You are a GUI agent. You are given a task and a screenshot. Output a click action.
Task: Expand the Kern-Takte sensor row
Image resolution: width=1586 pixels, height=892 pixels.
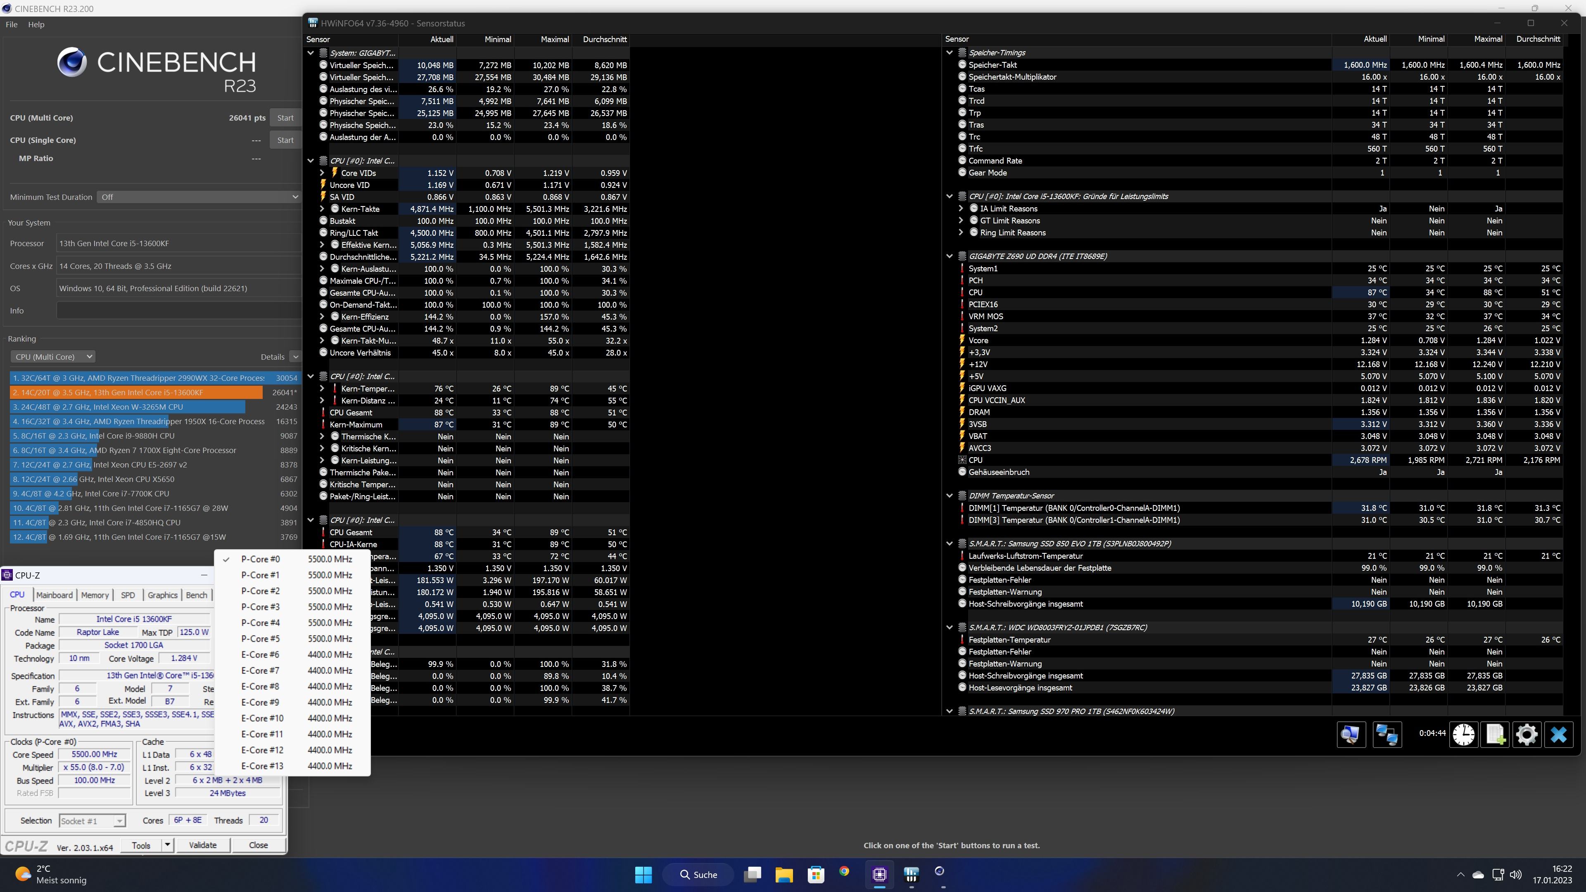pyautogui.click(x=322, y=209)
